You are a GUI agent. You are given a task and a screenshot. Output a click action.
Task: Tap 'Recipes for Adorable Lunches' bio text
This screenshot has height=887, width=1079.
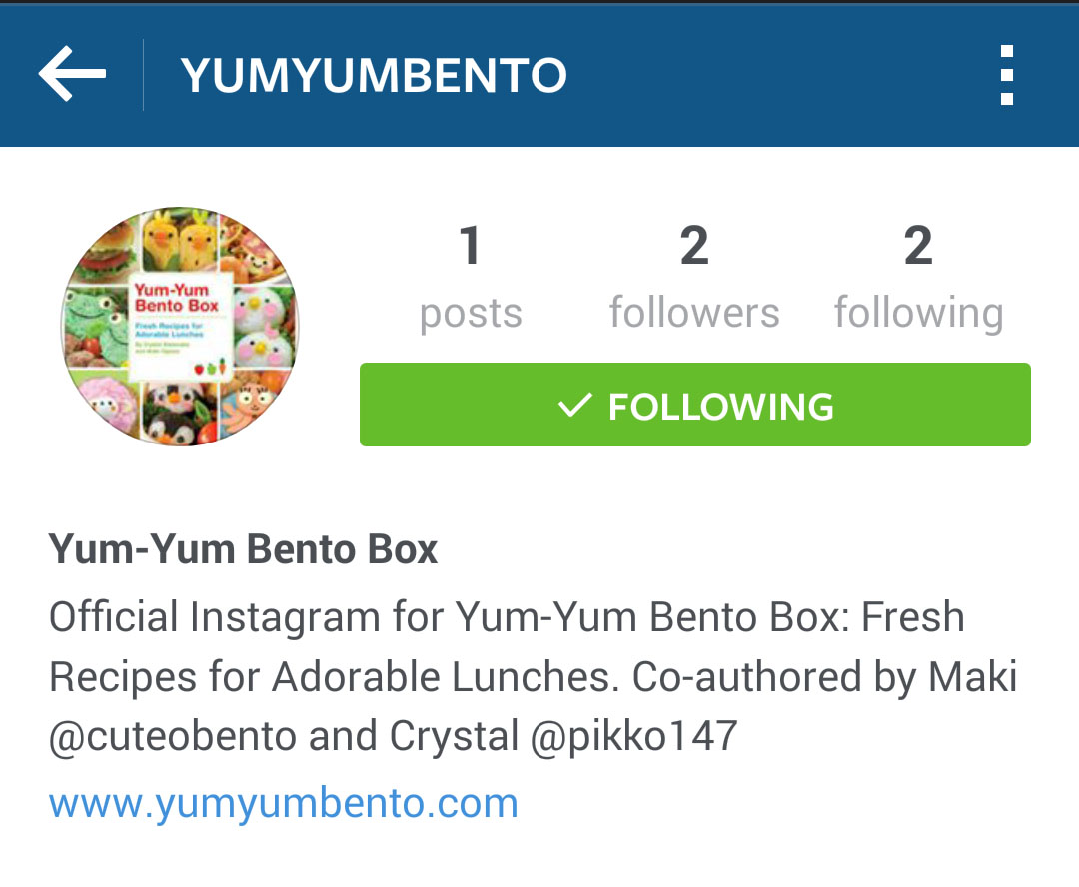coord(330,676)
